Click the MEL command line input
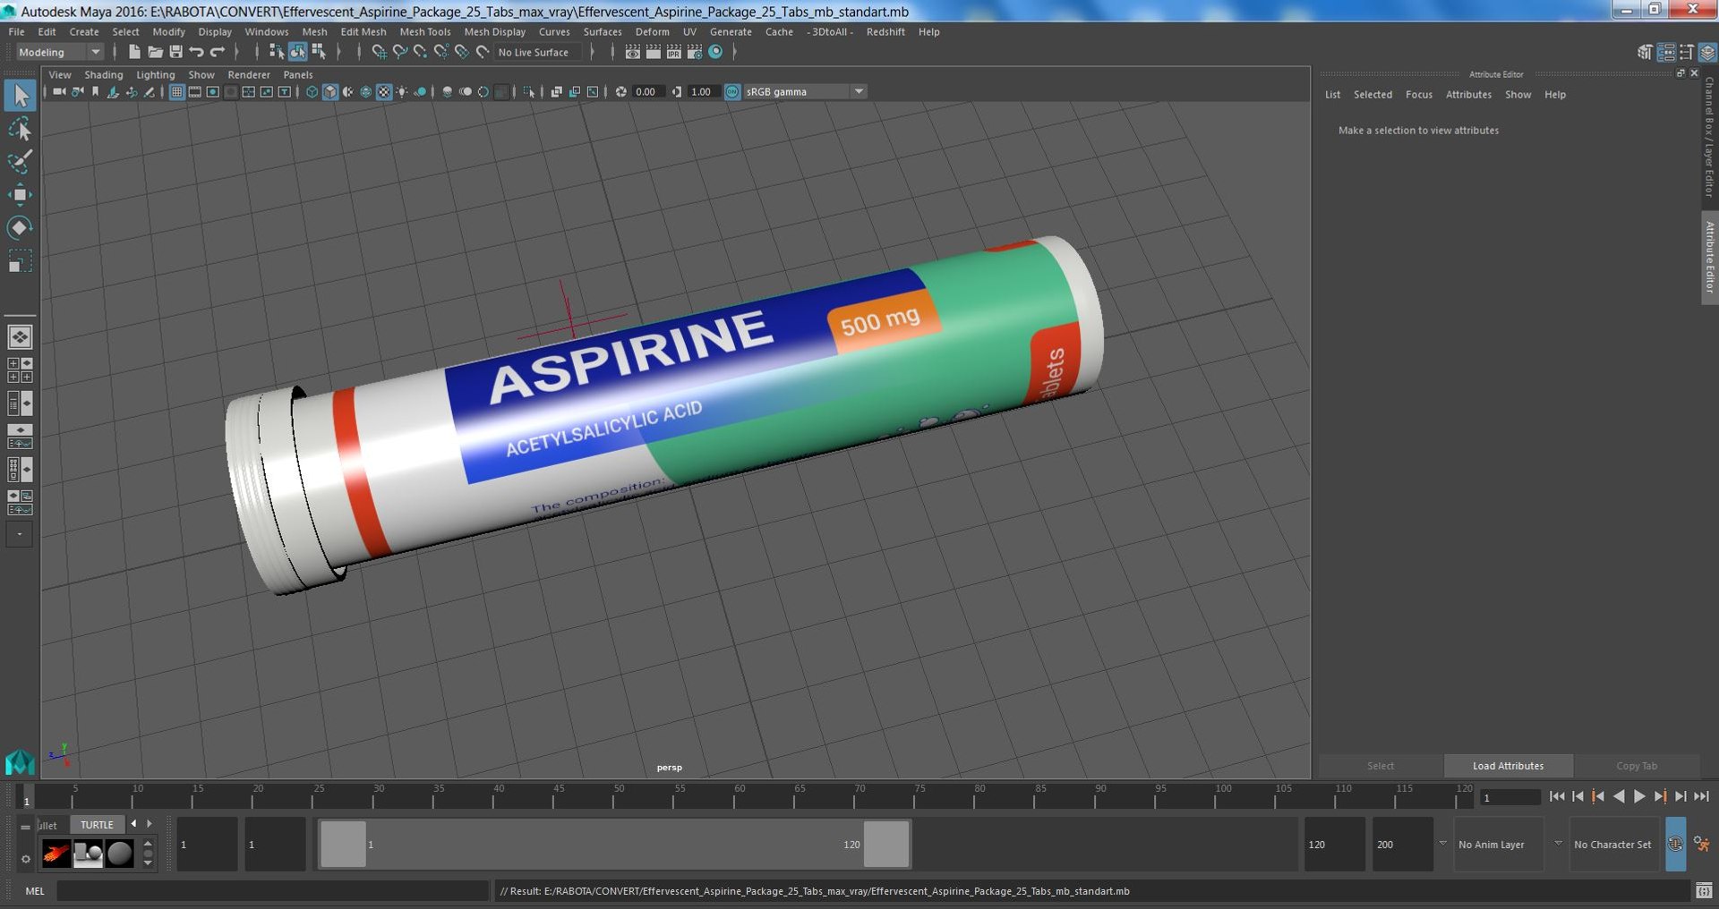Screen dimensions: 1719x909 [272, 891]
